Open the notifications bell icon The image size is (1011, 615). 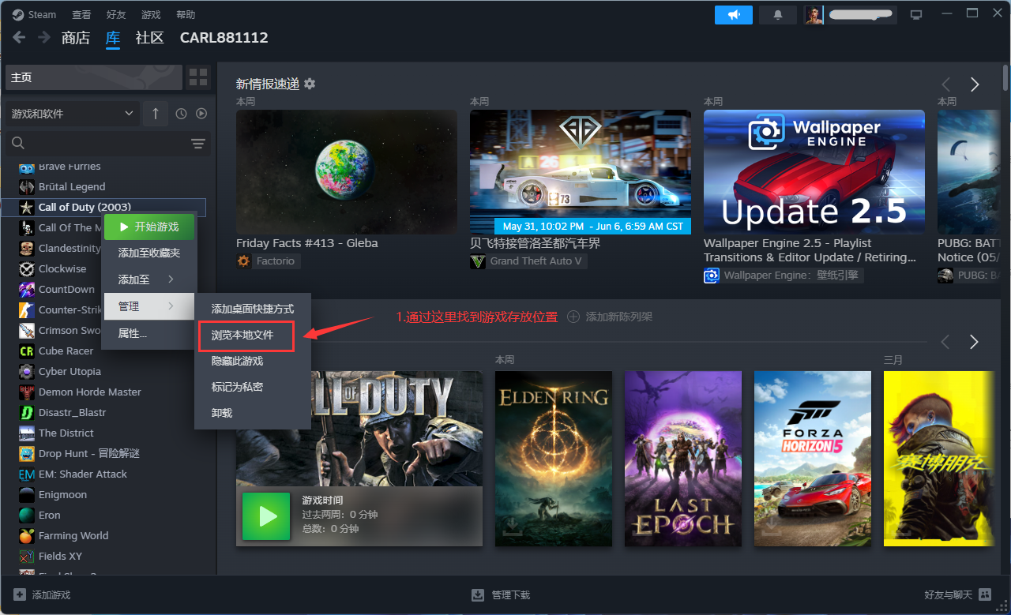coord(777,14)
